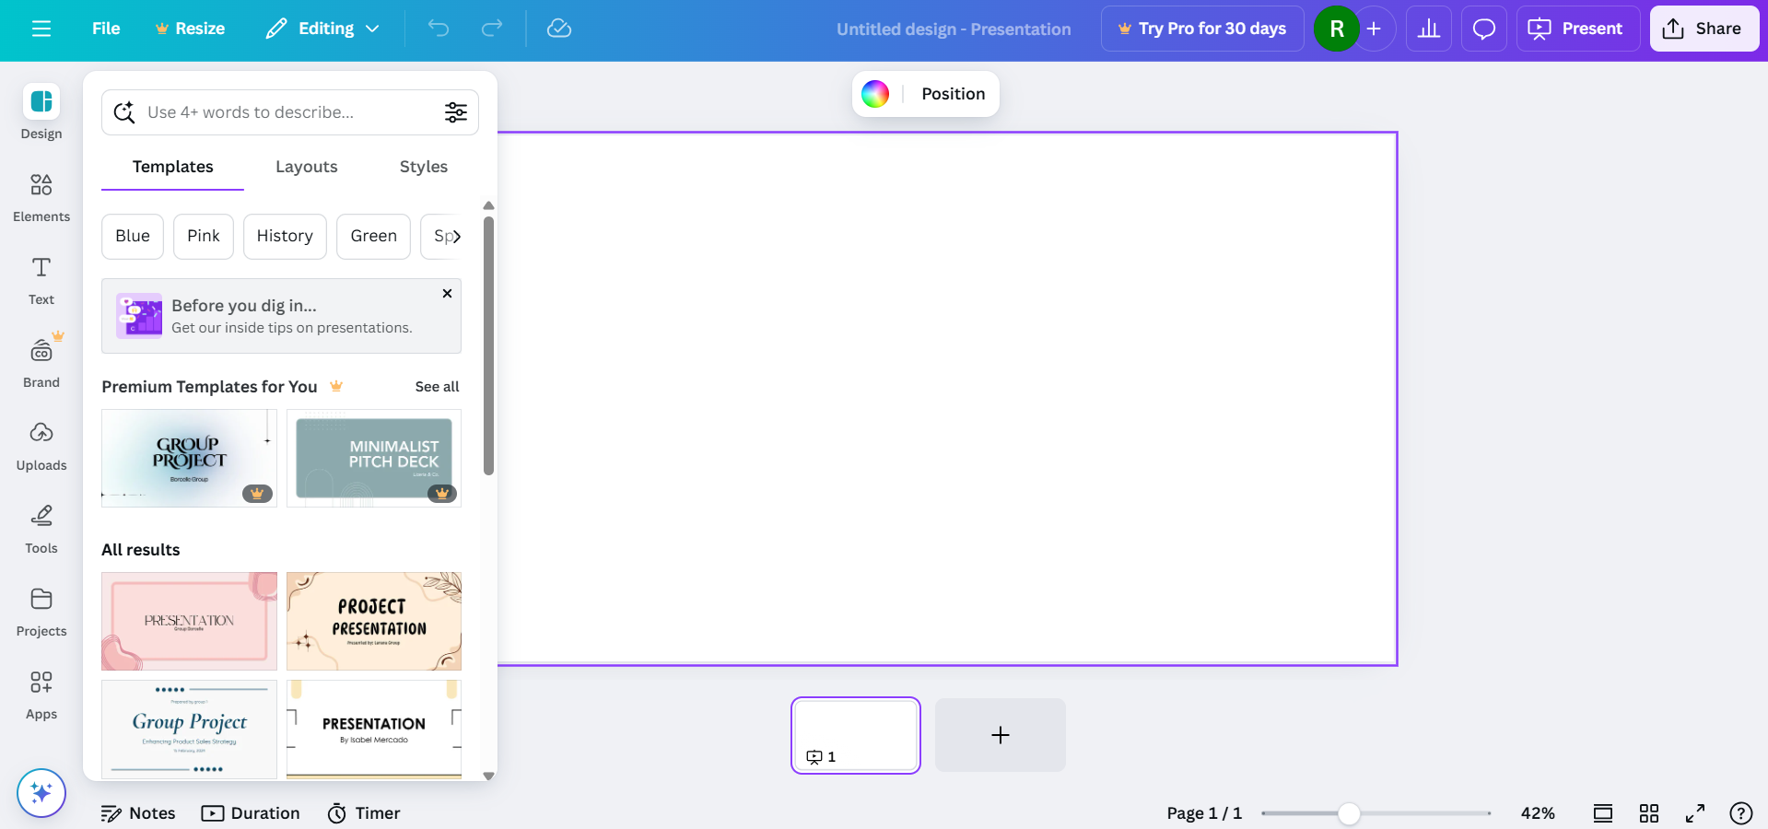Viewport: 1768px width, 829px height.
Task: Open the Text sidebar panel
Action: tap(41, 279)
